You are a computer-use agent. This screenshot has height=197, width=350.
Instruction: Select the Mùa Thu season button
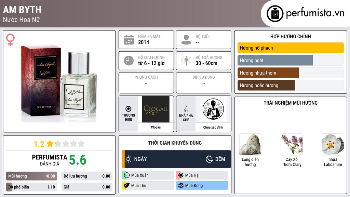tap(148, 185)
